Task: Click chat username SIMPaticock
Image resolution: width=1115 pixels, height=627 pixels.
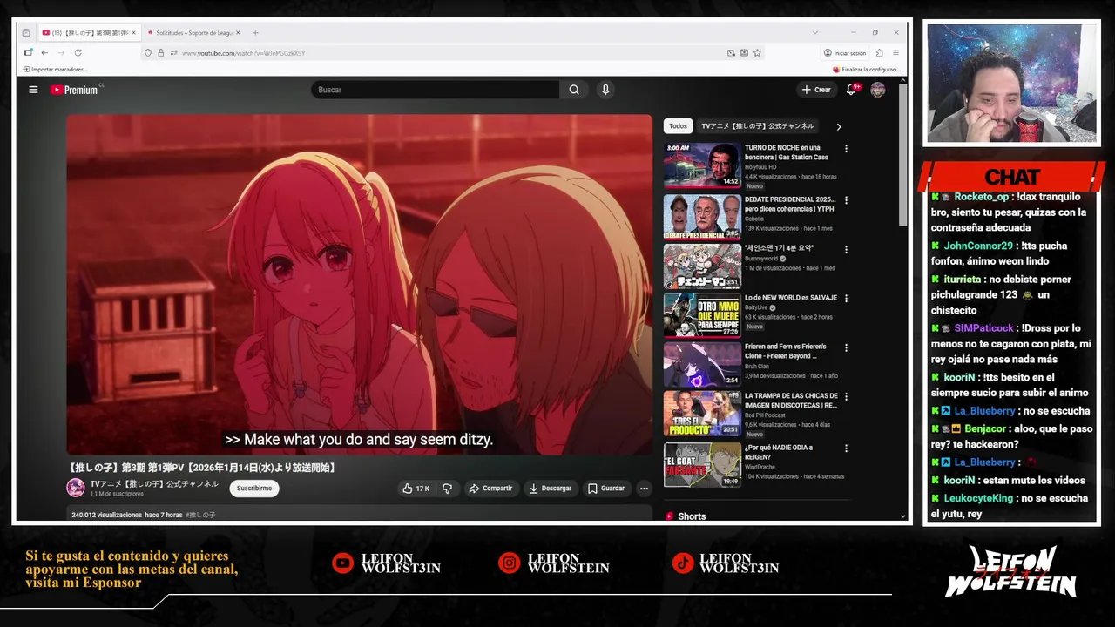Action: point(983,328)
